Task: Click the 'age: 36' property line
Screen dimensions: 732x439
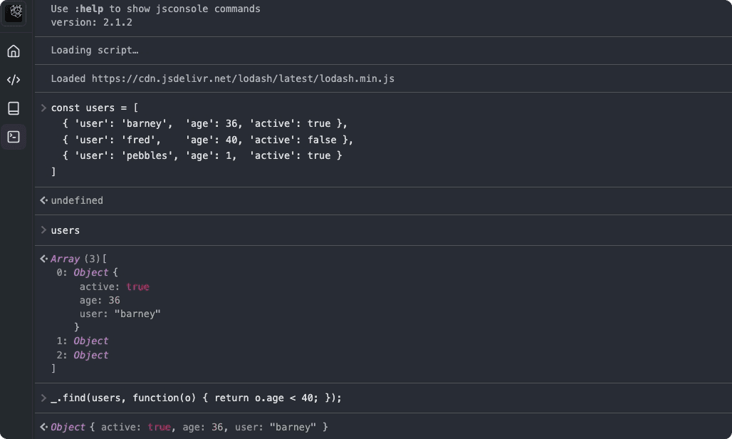Action: (x=100, y=300)
